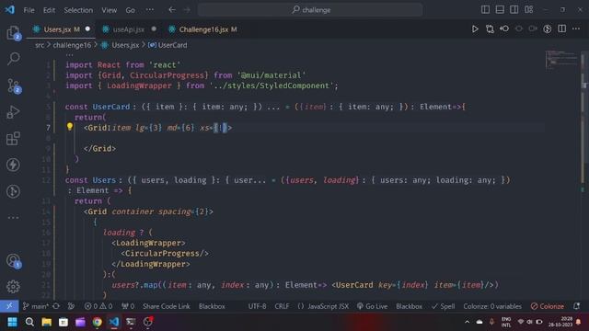The height and width of the screenshot is (331, 589).
Task: Click the challenge search command center
Action: [x=310, y=10]
